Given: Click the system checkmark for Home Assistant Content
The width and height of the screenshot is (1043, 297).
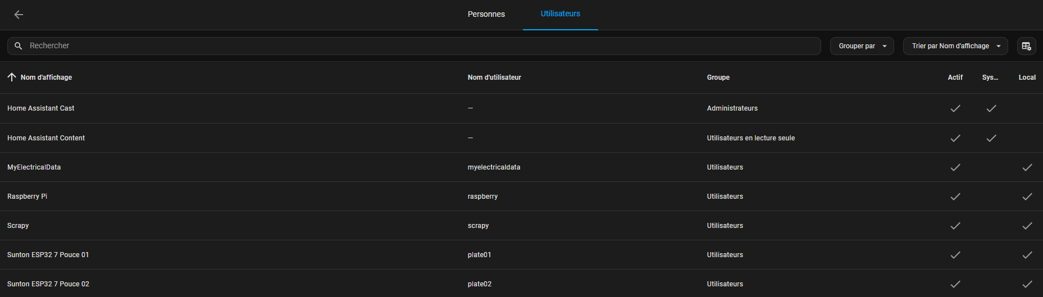Looking at the screenshot, I should click(x=991, y=138).
